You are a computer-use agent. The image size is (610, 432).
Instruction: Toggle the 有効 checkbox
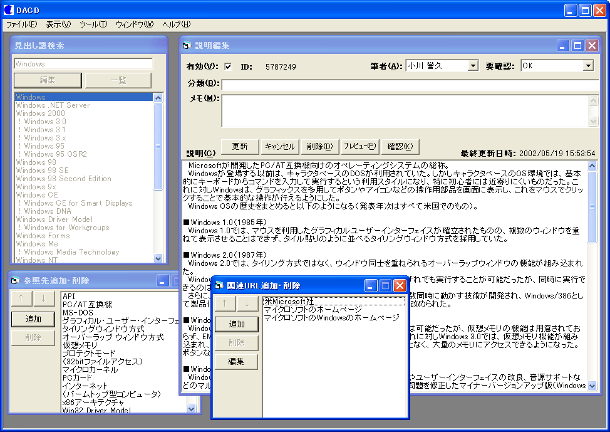tap(228, 66)
